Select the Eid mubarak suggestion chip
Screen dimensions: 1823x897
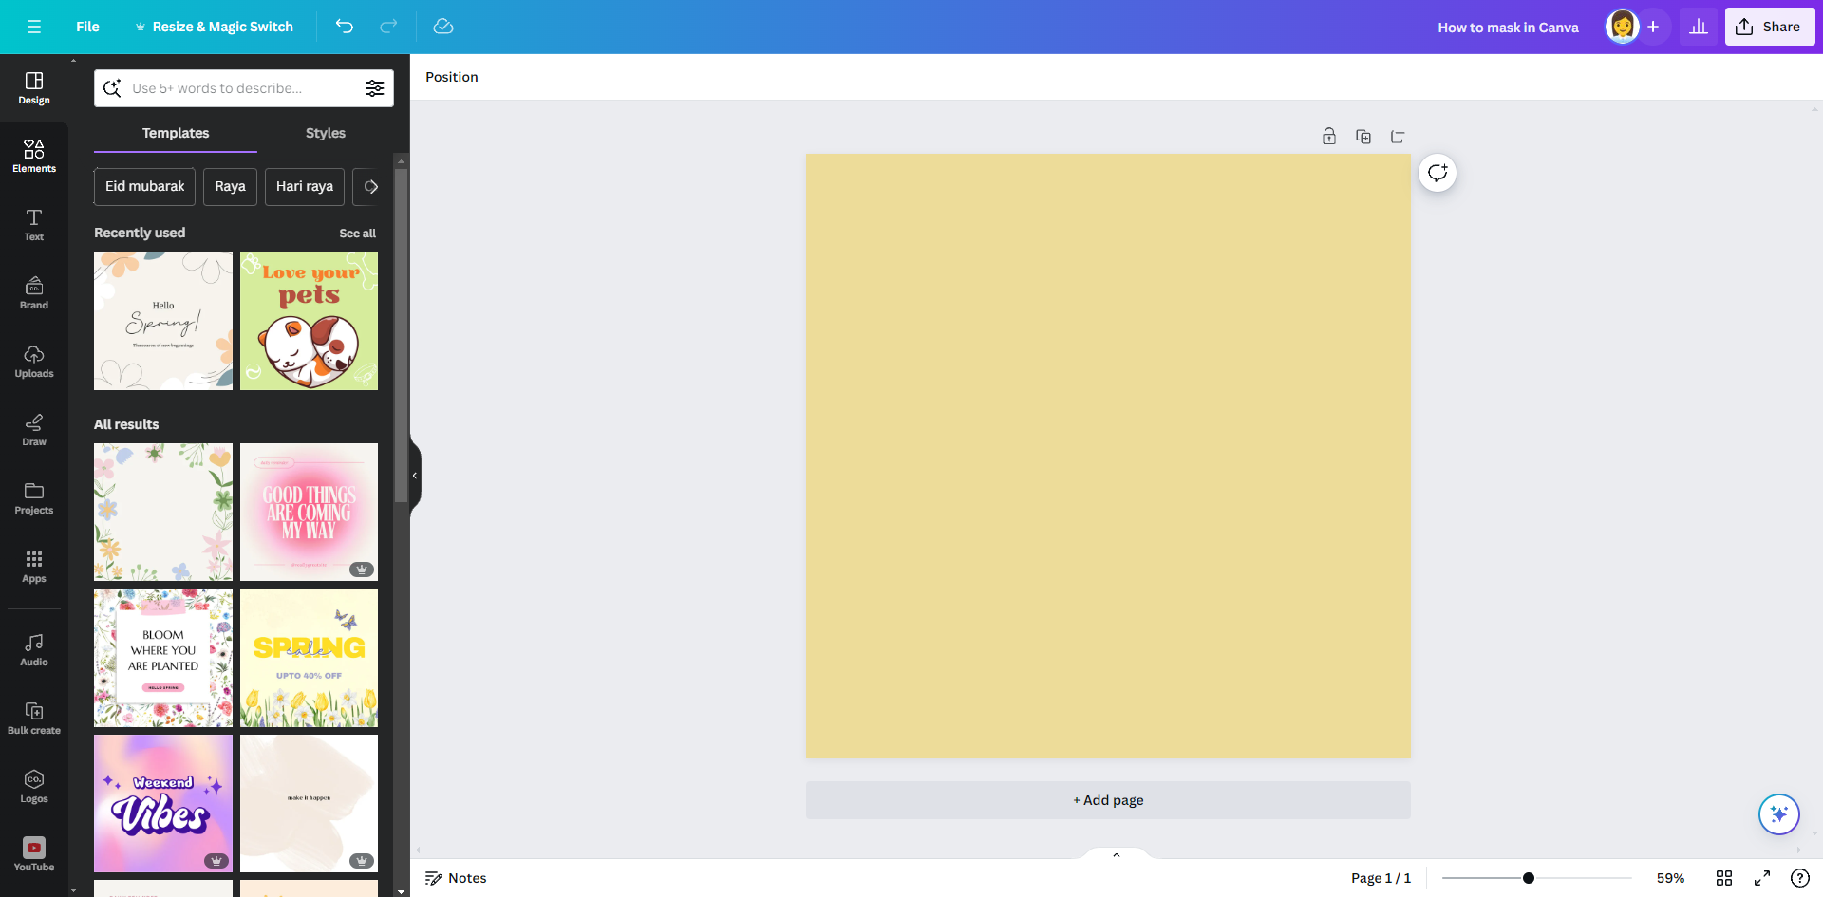pyautogui.click(x=144, y=187)
